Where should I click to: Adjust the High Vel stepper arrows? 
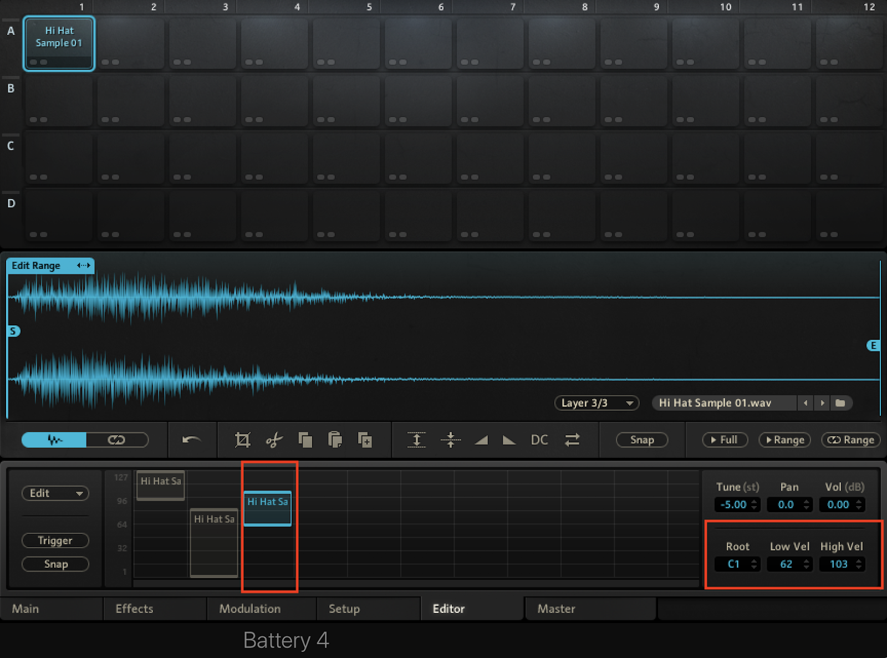859,564
